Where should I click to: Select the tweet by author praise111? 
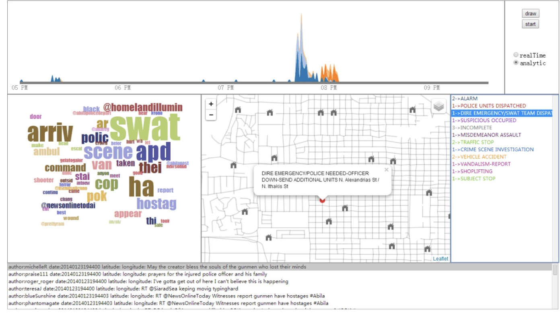280,274
